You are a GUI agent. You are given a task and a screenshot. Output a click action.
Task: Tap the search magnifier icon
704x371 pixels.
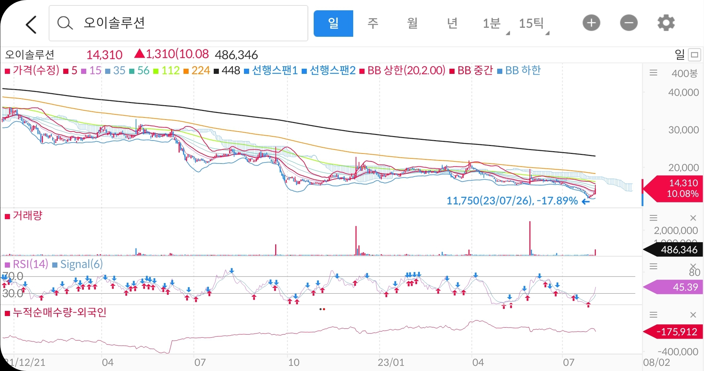(65, 23)
